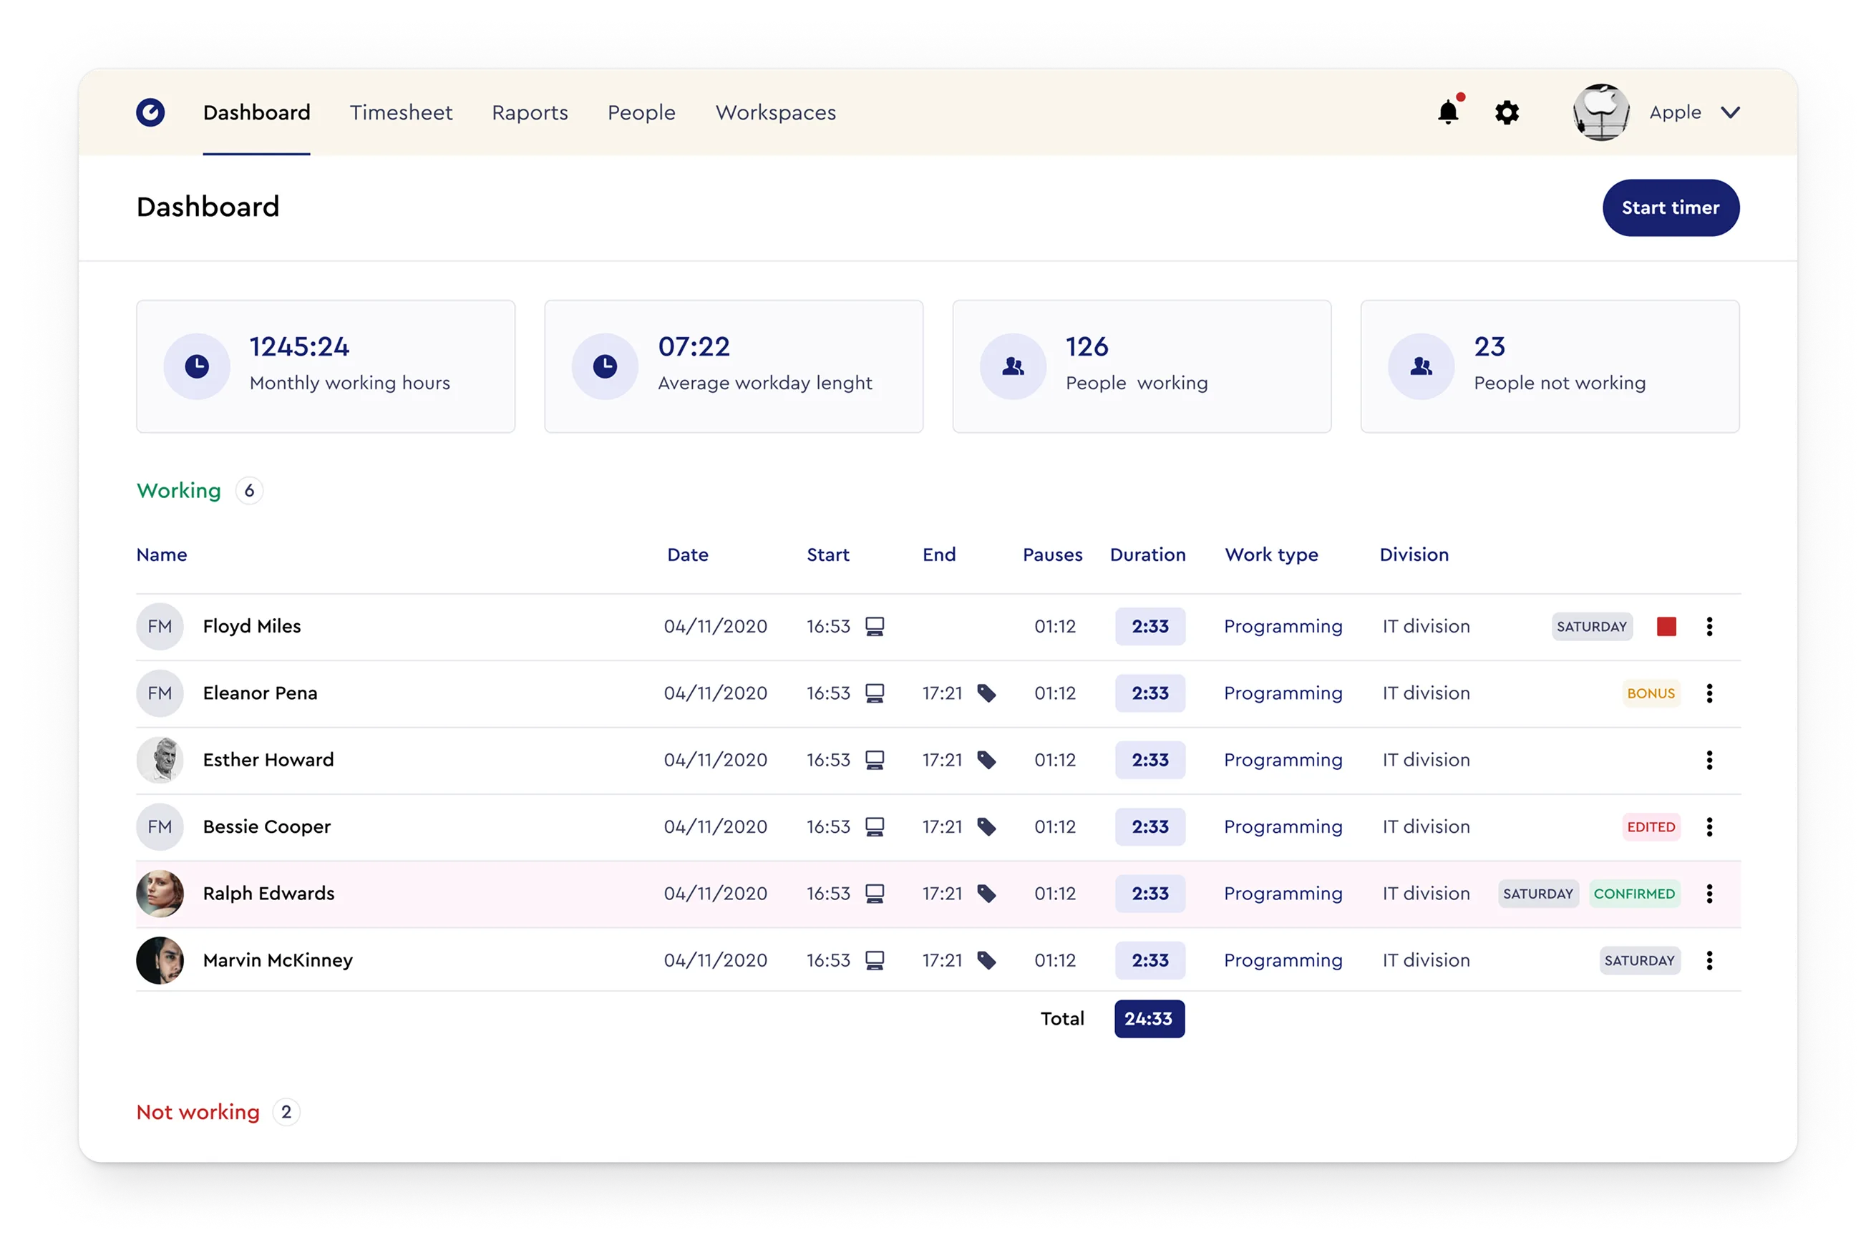
Task: Click Floyd Miles start computer icon
Action: (x=875, y=626)
